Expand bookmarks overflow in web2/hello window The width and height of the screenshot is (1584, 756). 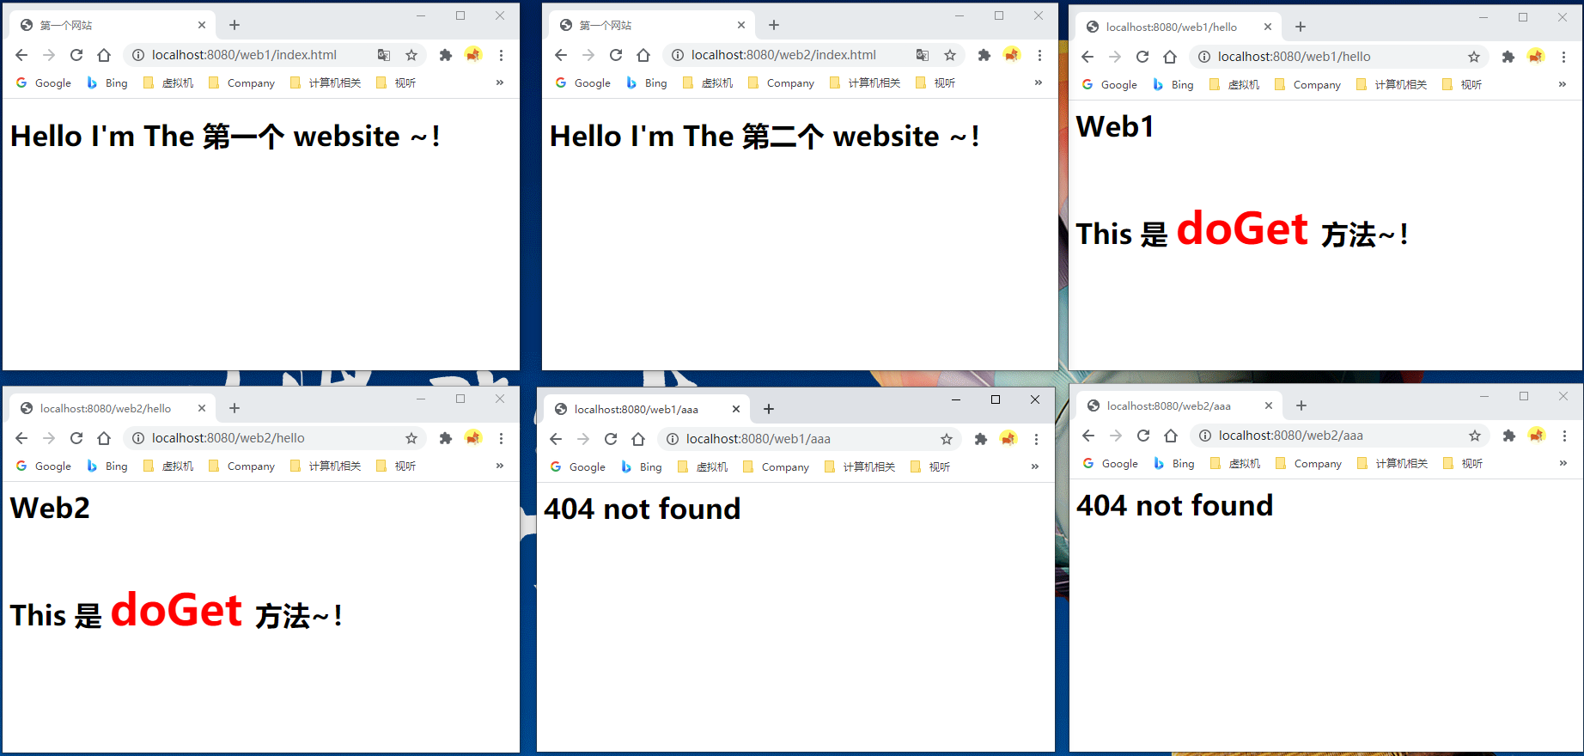coord(500,466)
